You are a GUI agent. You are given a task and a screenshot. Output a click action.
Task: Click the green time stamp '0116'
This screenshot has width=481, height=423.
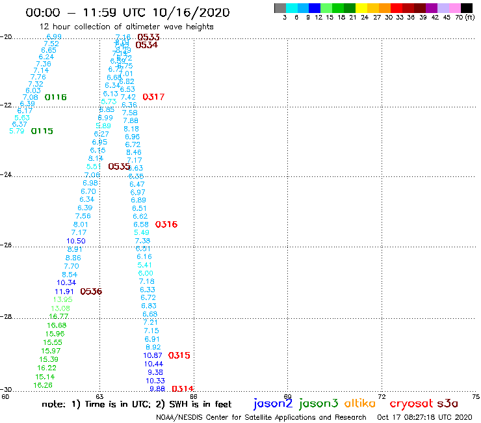pos(55,98)
